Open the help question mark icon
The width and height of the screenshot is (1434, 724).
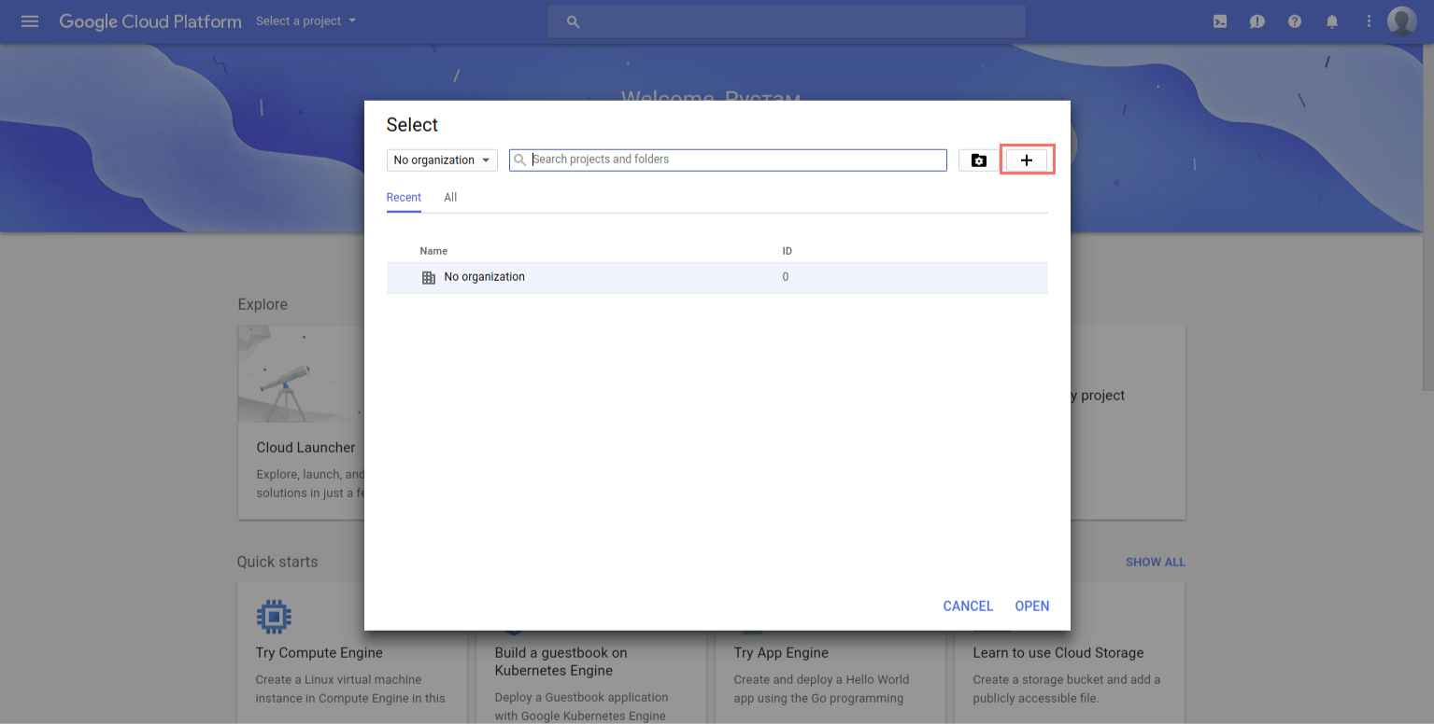coord(1295,21)
